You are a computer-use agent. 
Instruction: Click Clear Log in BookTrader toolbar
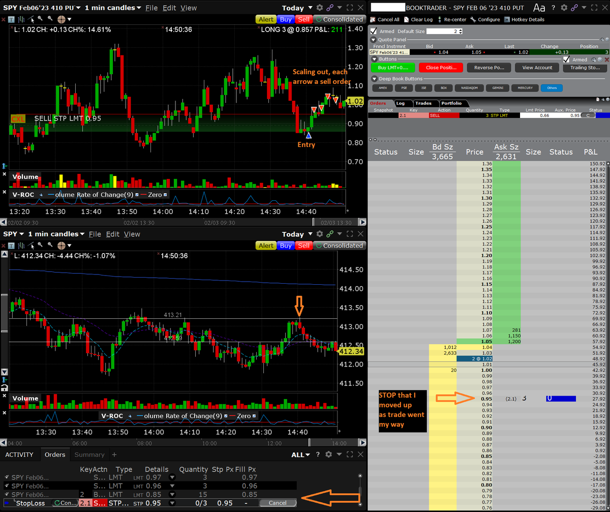[x=418, y=19]
